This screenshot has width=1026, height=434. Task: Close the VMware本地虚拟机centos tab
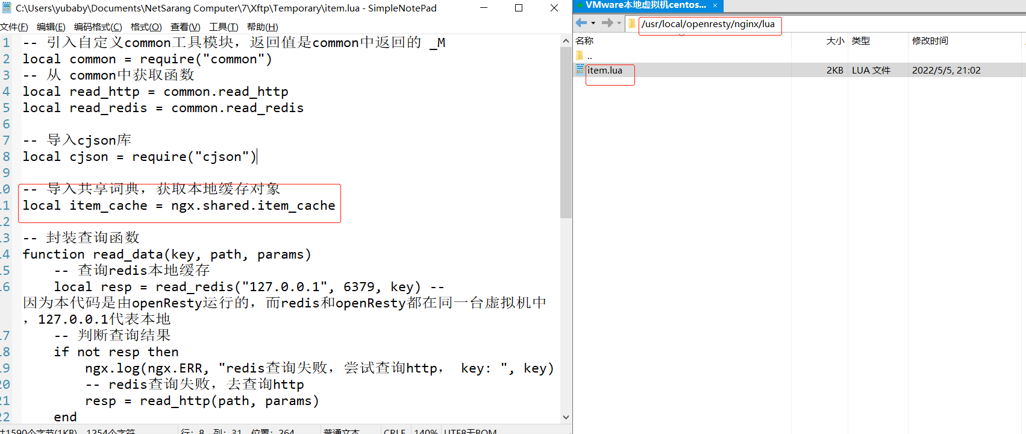715,5
